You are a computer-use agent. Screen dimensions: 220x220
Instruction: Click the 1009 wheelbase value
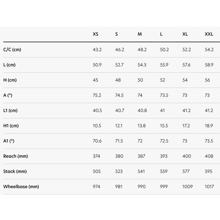coord(188,187)
